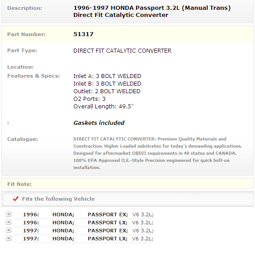Viewport: 255px width, 264px height.
Task: Click Inlet A: 3 BOLT WELDED spec
Action: 107,76
